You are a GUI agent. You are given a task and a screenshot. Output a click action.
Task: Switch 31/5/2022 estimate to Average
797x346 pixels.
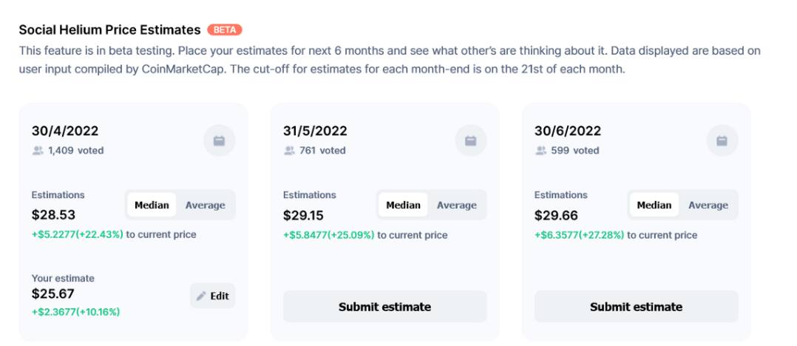456,206
